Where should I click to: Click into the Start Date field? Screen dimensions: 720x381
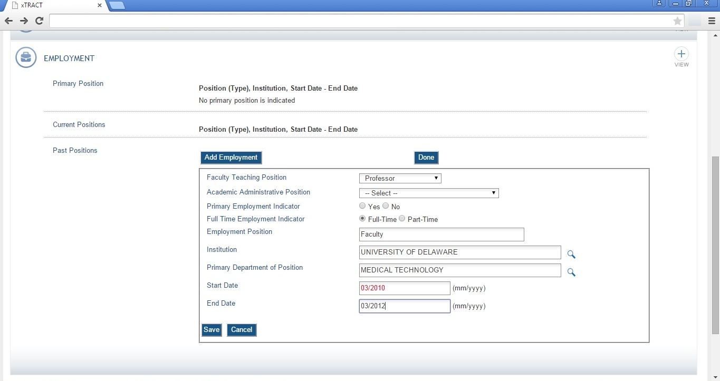(x=404, y=288)
